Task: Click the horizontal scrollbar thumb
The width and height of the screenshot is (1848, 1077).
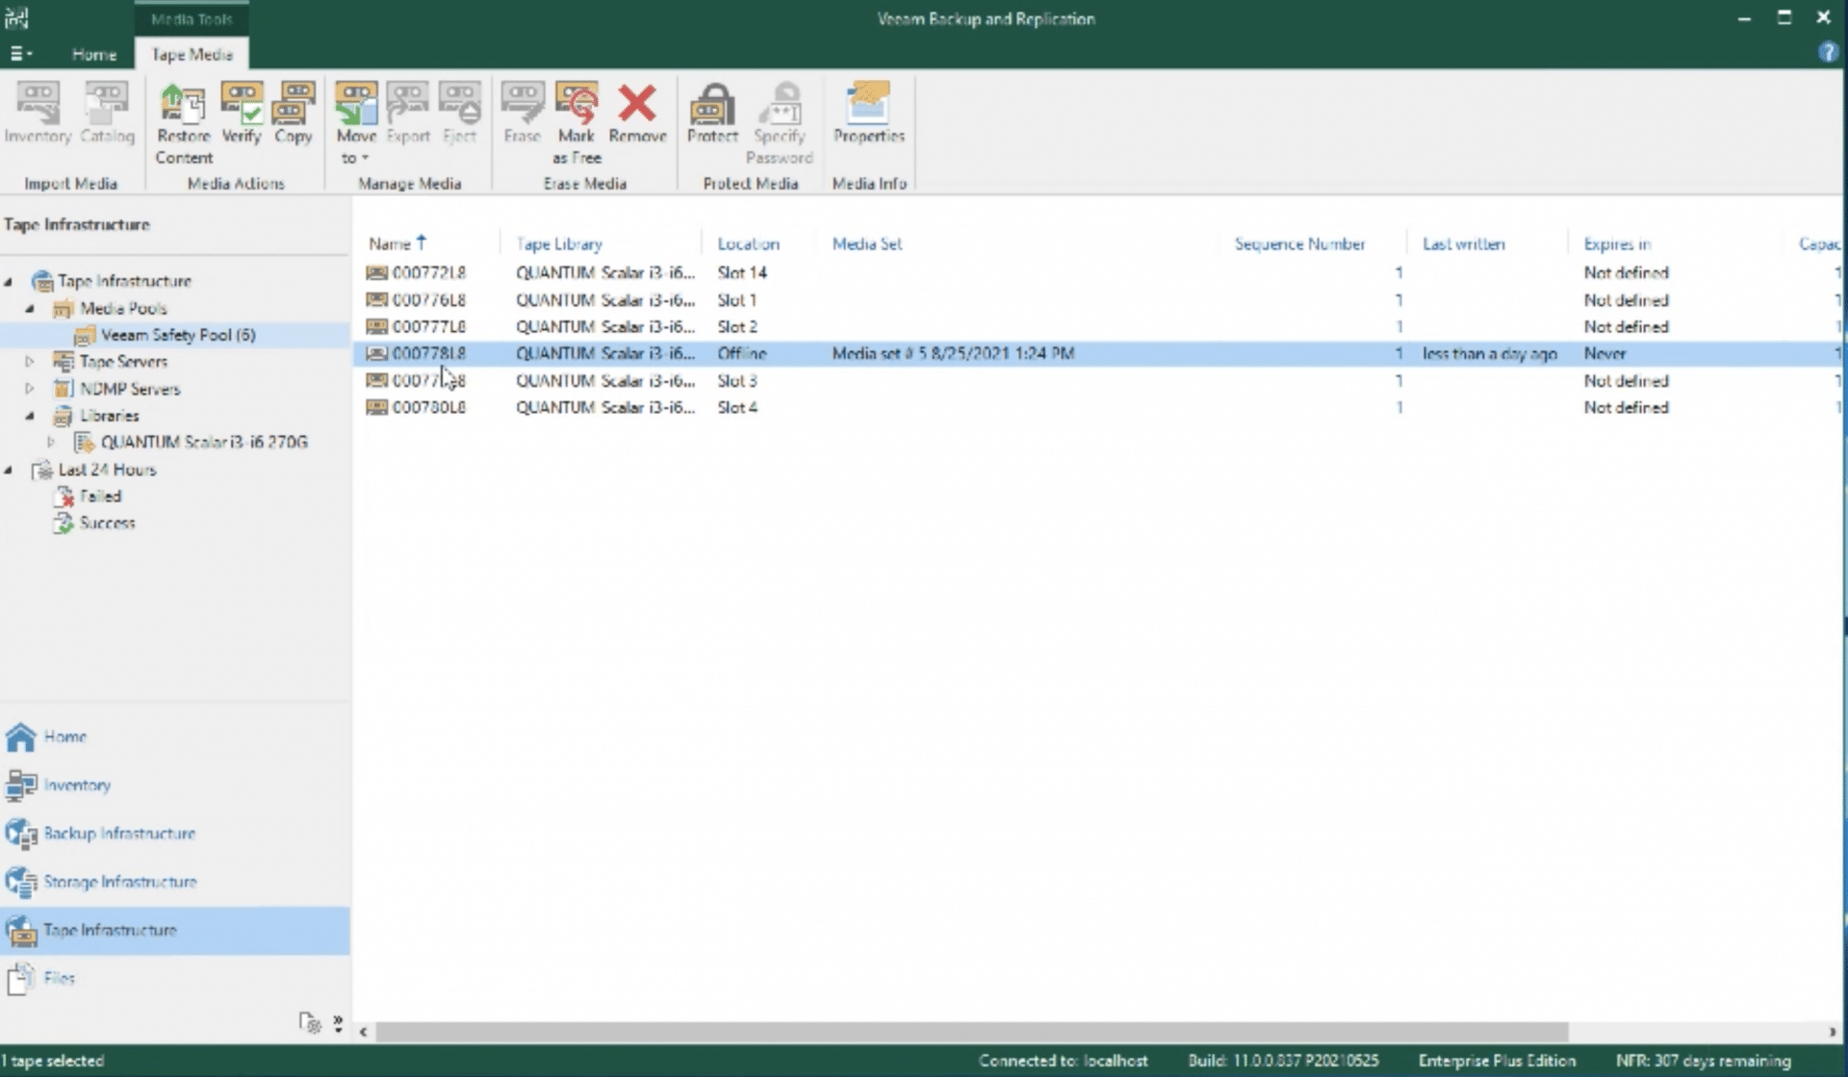Action: pos(972,1032)
